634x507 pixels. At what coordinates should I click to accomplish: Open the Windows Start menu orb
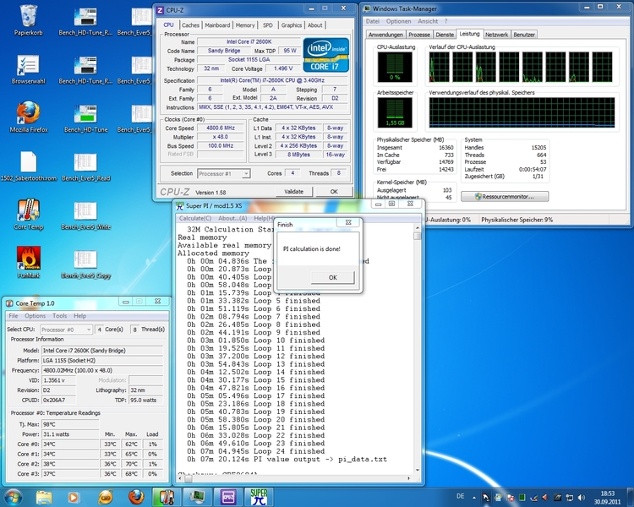pos(13,498)
